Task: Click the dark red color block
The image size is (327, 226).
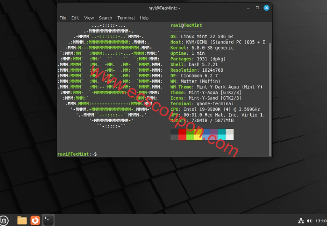Action: coord(182,132)
